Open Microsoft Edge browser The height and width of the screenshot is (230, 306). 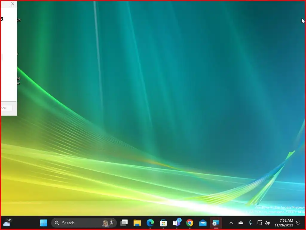150,223
